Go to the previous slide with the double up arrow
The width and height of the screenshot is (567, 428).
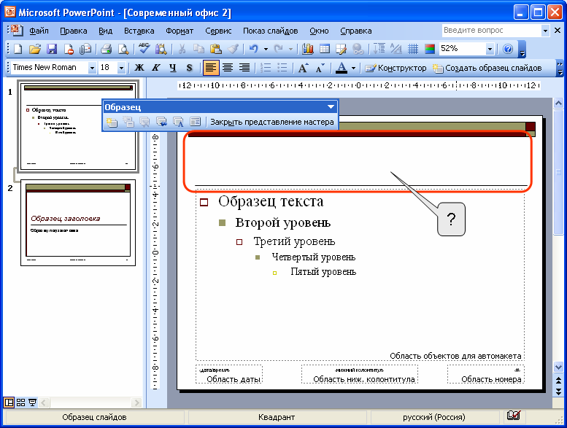[x=558, y=381]
